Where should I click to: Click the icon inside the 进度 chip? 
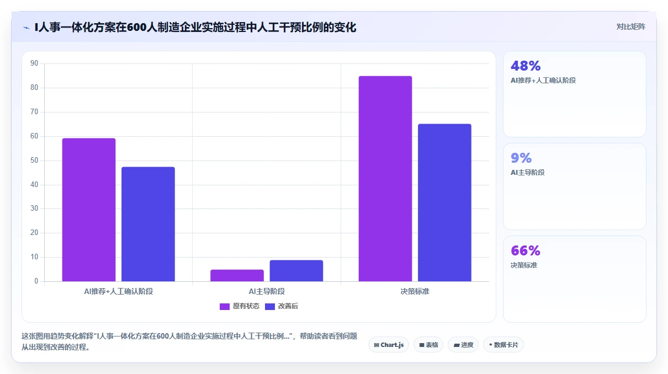coord(456,345)
